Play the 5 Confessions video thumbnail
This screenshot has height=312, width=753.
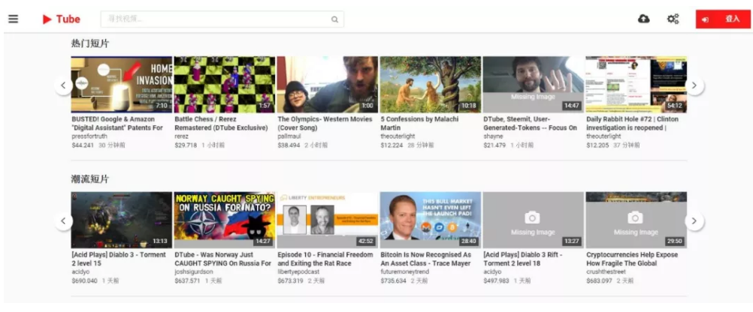430,84
